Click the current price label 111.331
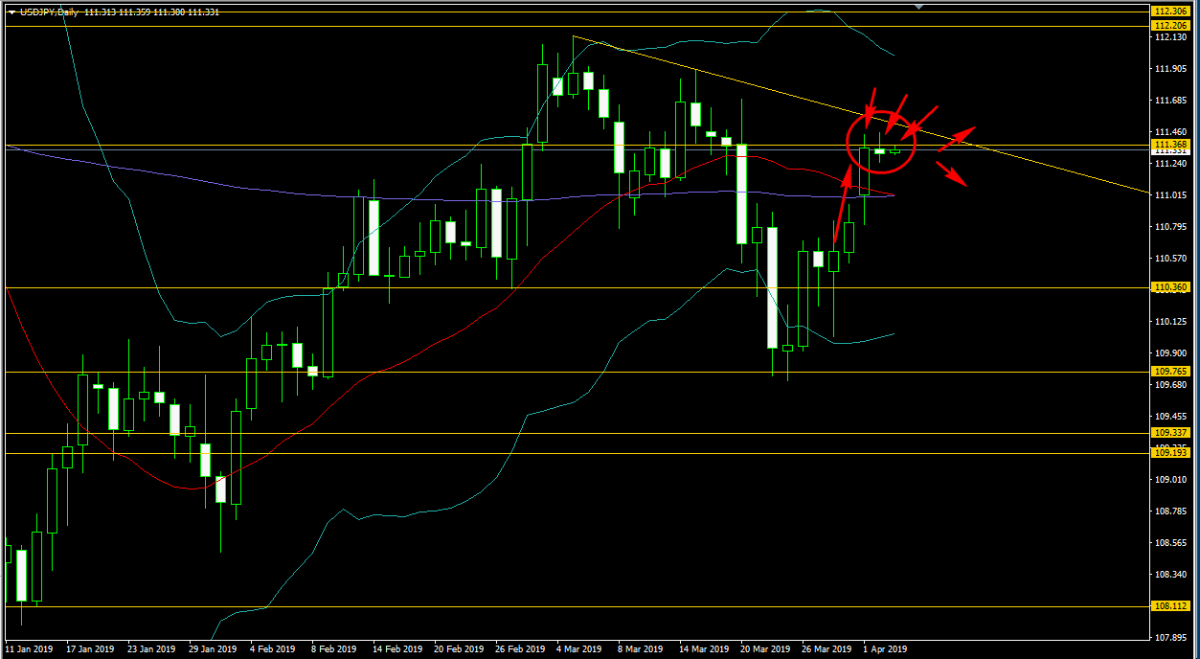 click(x=1171, y=151)
